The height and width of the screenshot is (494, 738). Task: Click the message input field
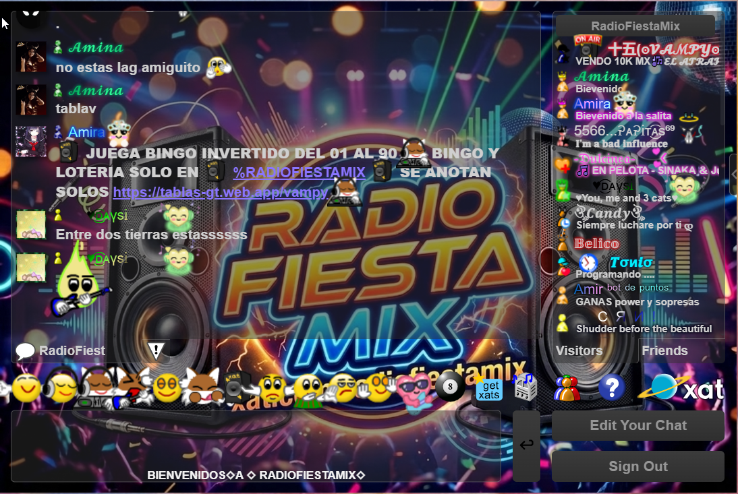coord(256,445)
